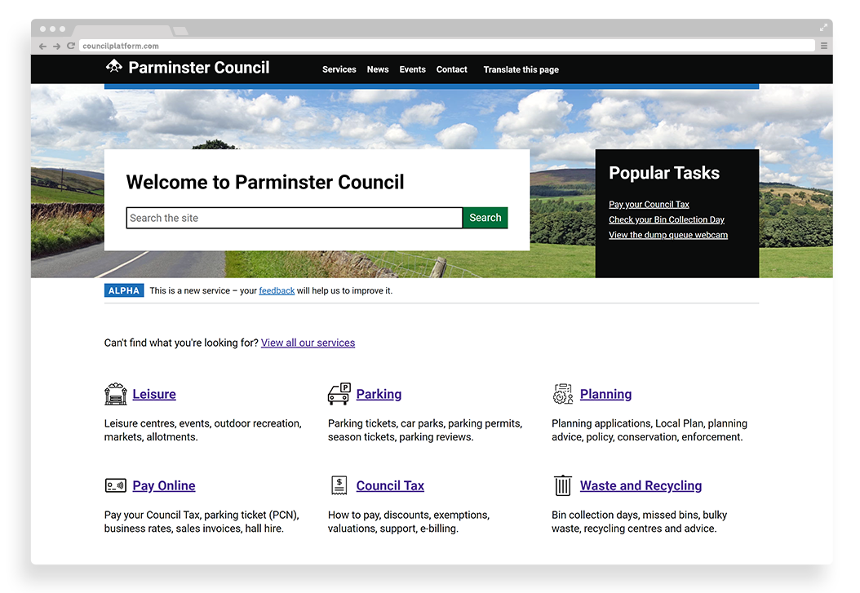Open the Planning heading link
The image size is (860, 593).
[x=605, y=394]
